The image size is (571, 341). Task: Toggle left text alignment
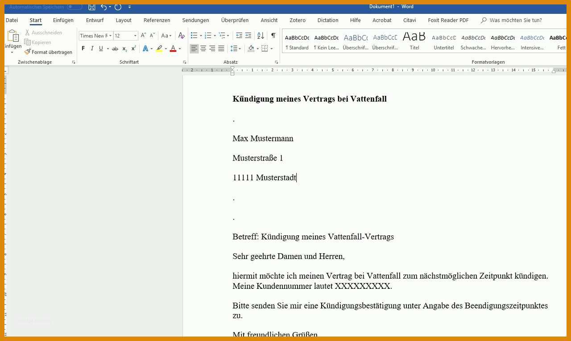click(x=194, y=49)
